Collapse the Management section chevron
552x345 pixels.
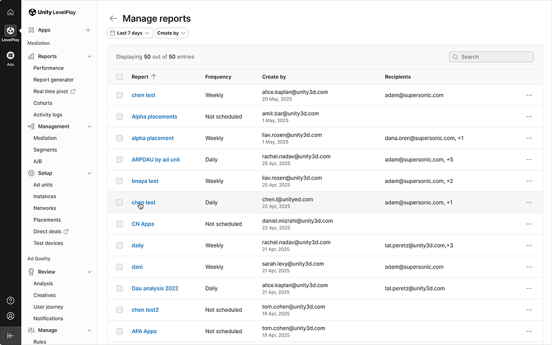point(90,127)
